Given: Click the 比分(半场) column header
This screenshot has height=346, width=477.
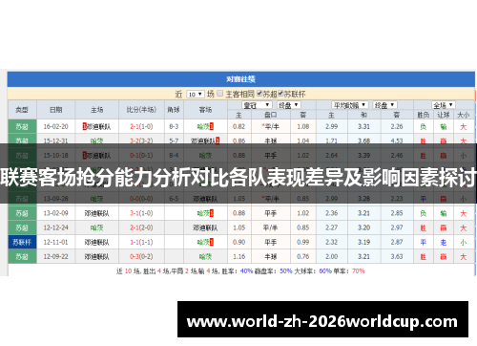Looking at the screenshot, I should point(141,110).
